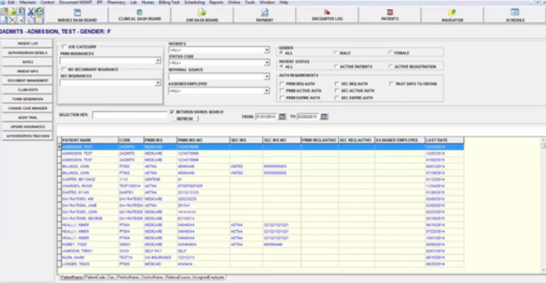
Task: Select Active Patients status radio
Action: point(336,67)
